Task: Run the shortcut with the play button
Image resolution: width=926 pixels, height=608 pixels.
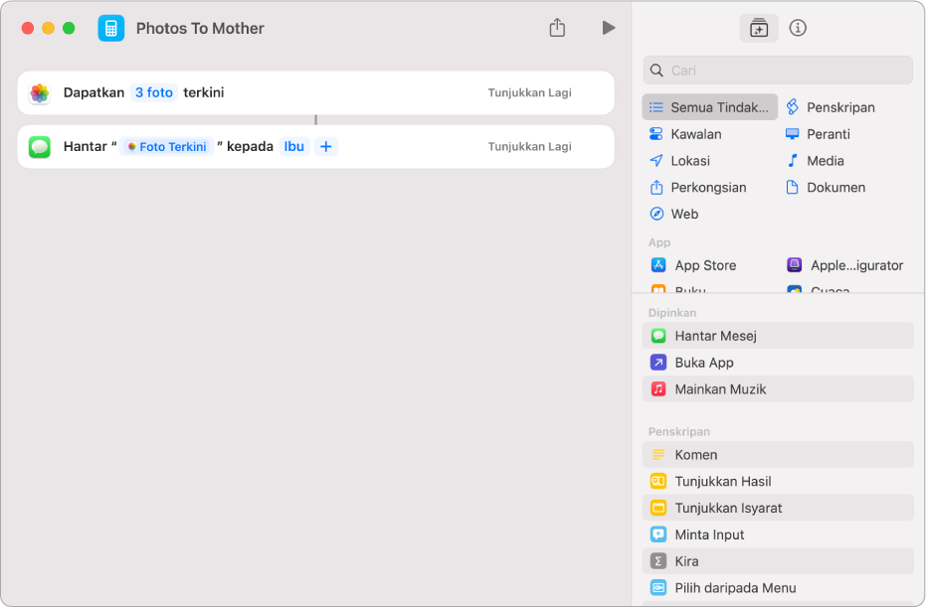Action: point(608,28)
